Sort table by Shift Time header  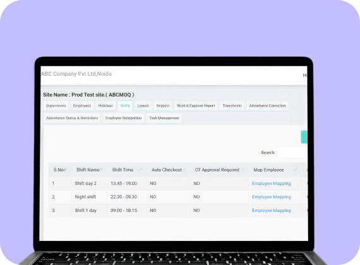click(x=123, y=170)
